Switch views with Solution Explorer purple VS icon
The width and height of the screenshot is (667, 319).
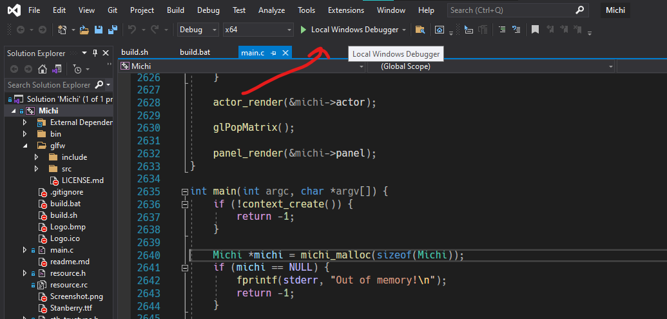click(x=57, y=69)
